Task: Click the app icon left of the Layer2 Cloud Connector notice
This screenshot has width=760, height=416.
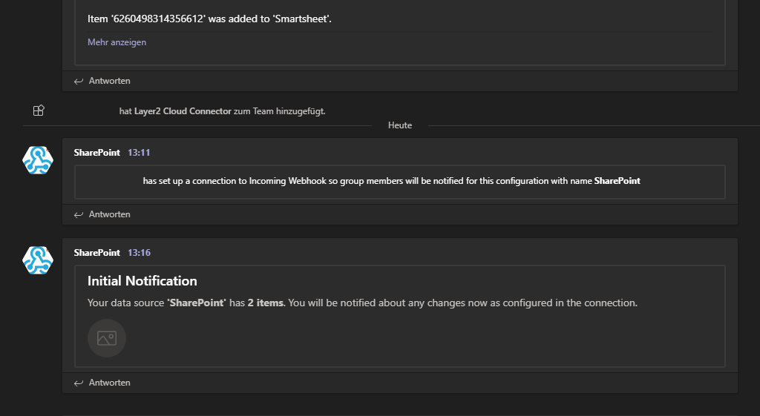Action: click(39, 110)
